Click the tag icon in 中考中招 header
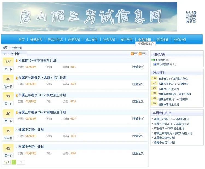The image size is (205, 169). 5,54
